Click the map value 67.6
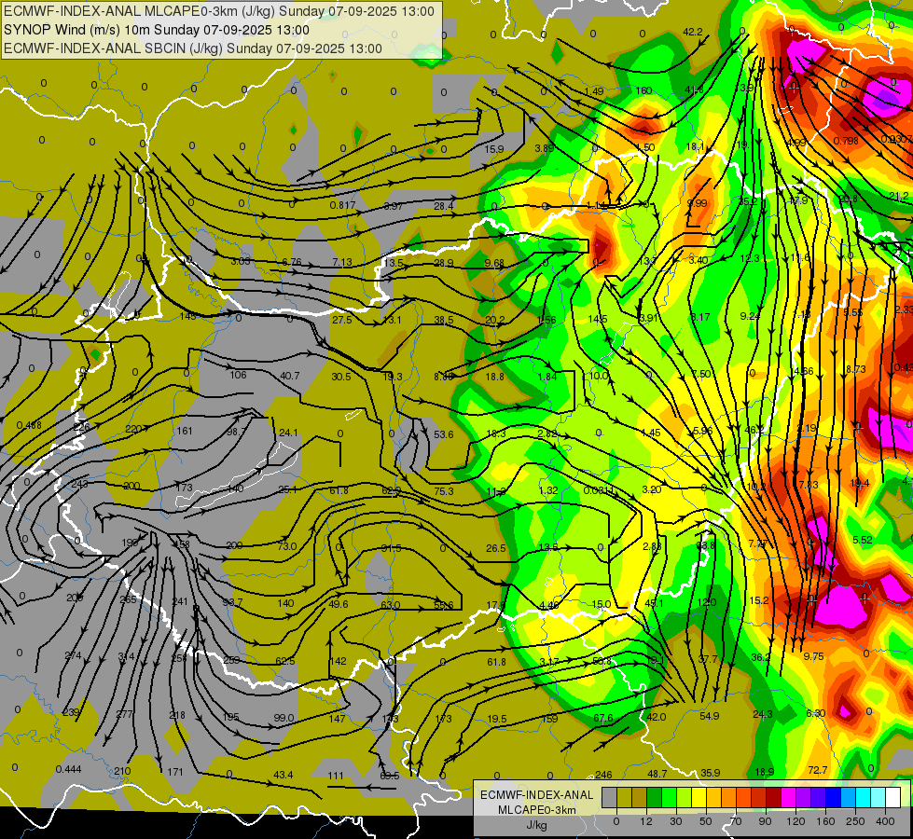This screenshot has width=913, height=839. [602, 719]
